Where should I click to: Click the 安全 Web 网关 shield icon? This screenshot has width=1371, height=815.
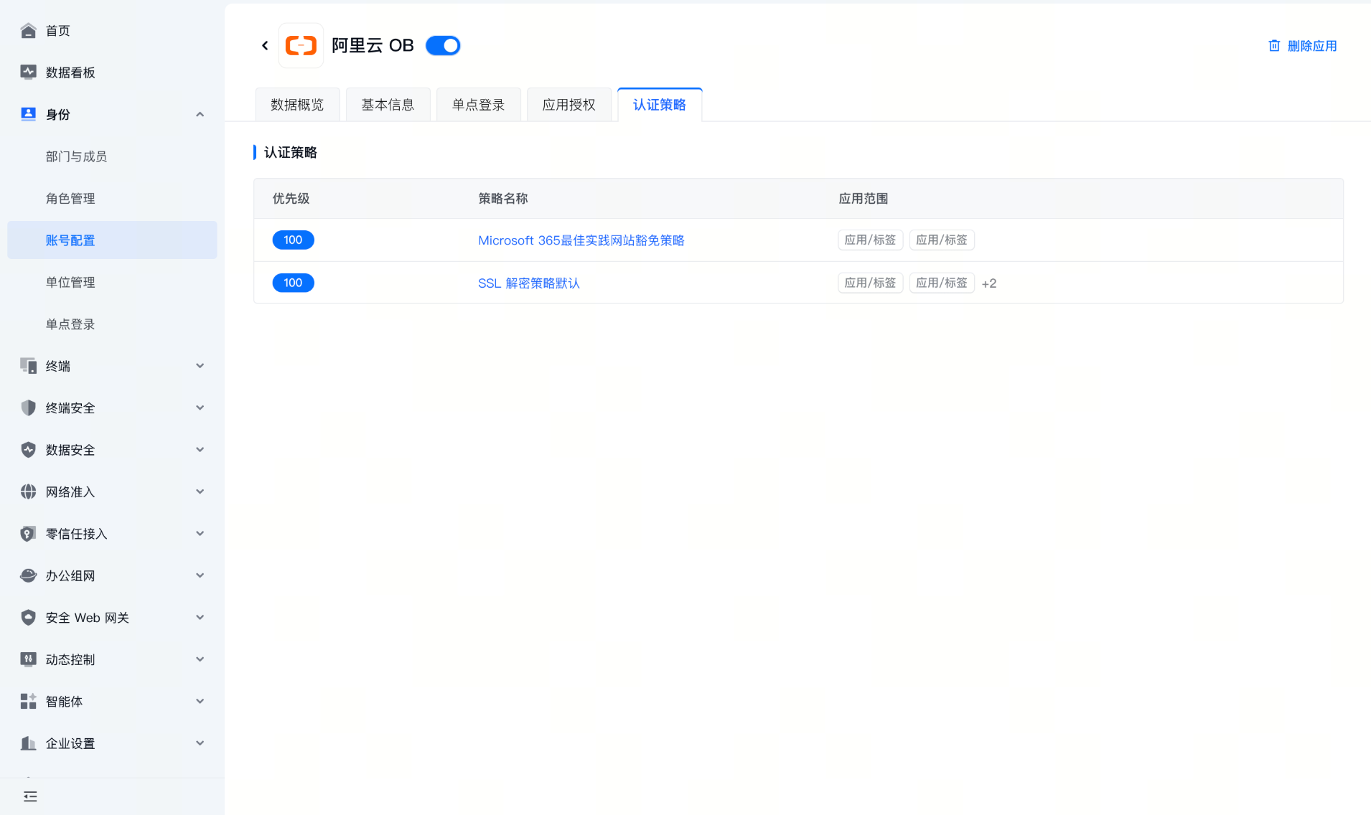pos(28,618)
